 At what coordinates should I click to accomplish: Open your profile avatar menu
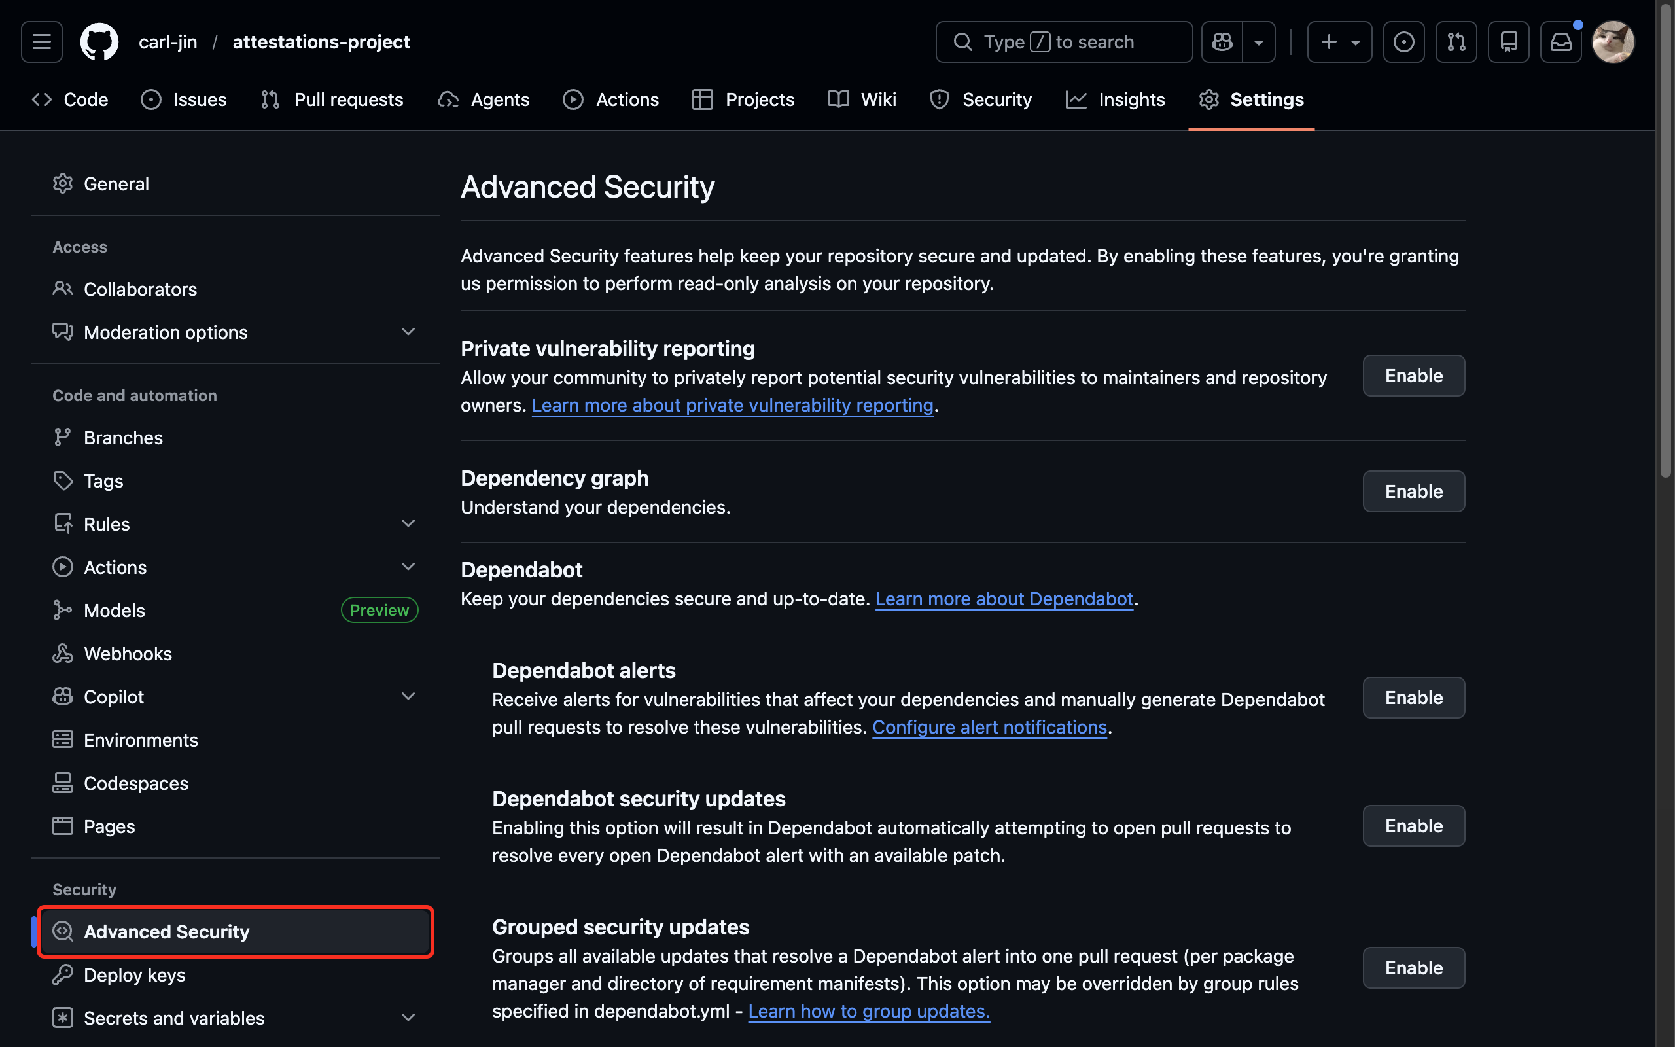point(1613,41)
